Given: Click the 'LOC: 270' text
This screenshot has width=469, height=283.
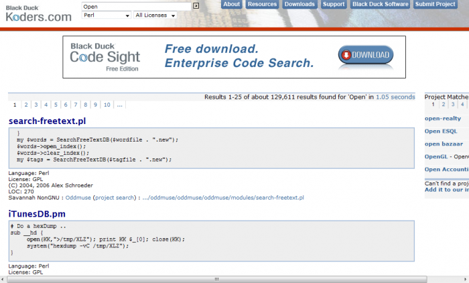Looking at the screenshot, I should coord(21,191).
